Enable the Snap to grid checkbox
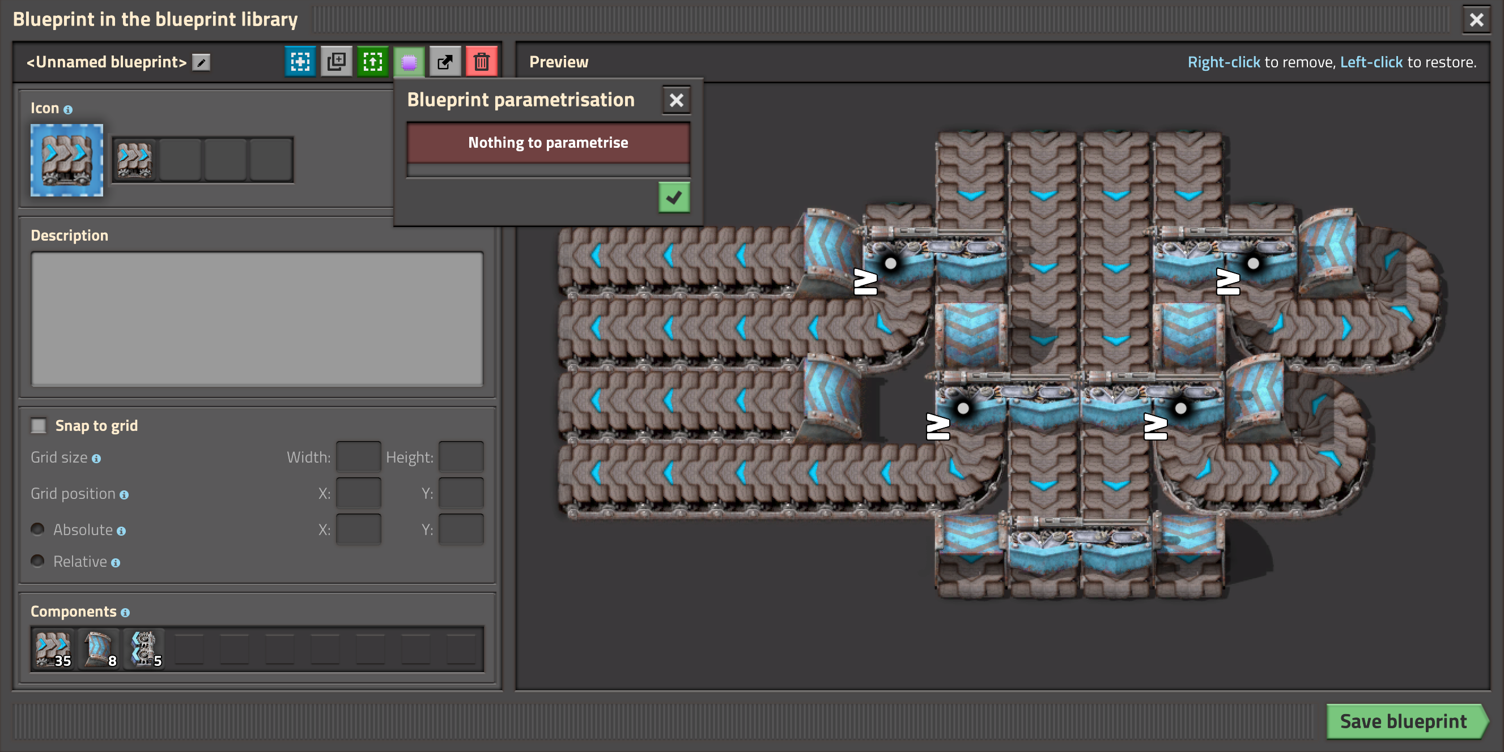Viewport: 1504px width, 752px height. click(39, 426)
